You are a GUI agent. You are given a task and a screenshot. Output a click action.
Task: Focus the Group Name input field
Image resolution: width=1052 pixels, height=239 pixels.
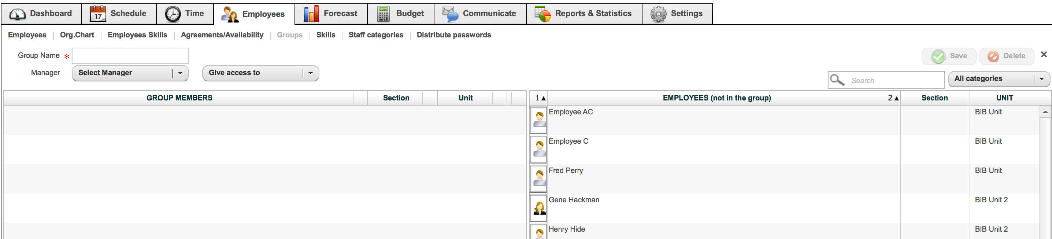[x=130, y=56]
